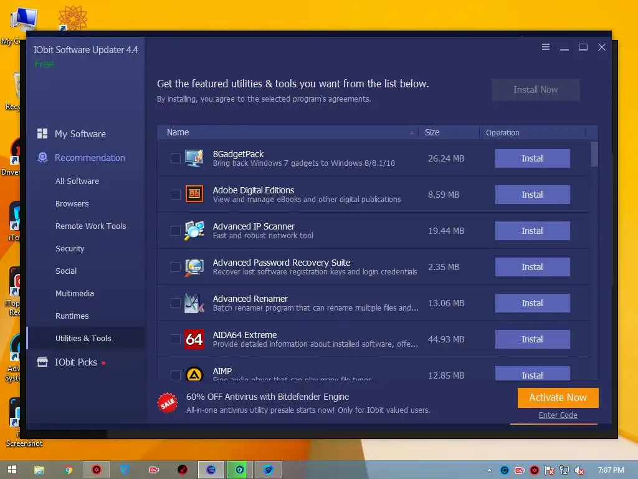Sort the list by the Size column
638x479 pixels.
449,132
